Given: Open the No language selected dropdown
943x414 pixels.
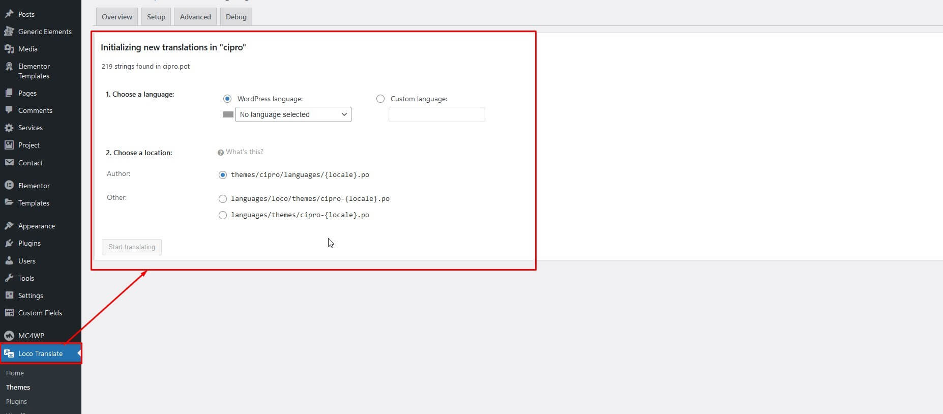Looking at the screenshot, I should coord(293,114).
